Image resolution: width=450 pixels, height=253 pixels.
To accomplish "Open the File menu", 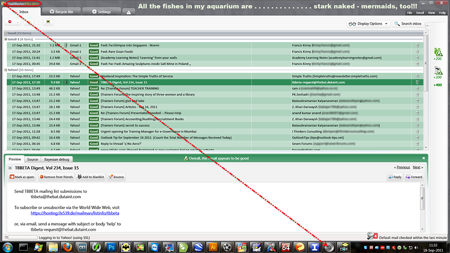I will point(409,13).
